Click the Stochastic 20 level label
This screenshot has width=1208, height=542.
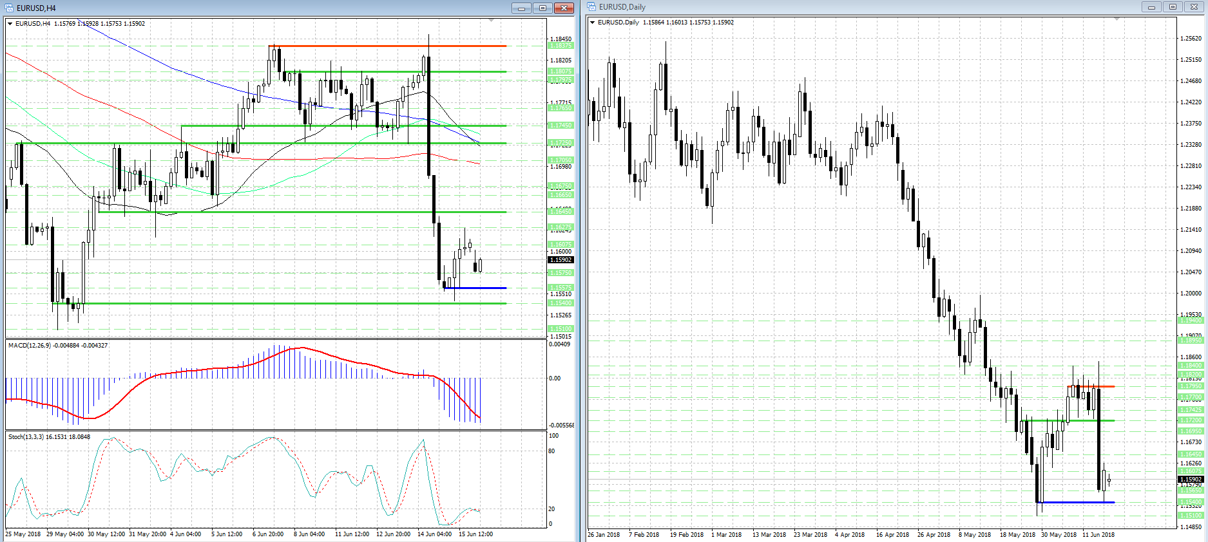(551, 509)
